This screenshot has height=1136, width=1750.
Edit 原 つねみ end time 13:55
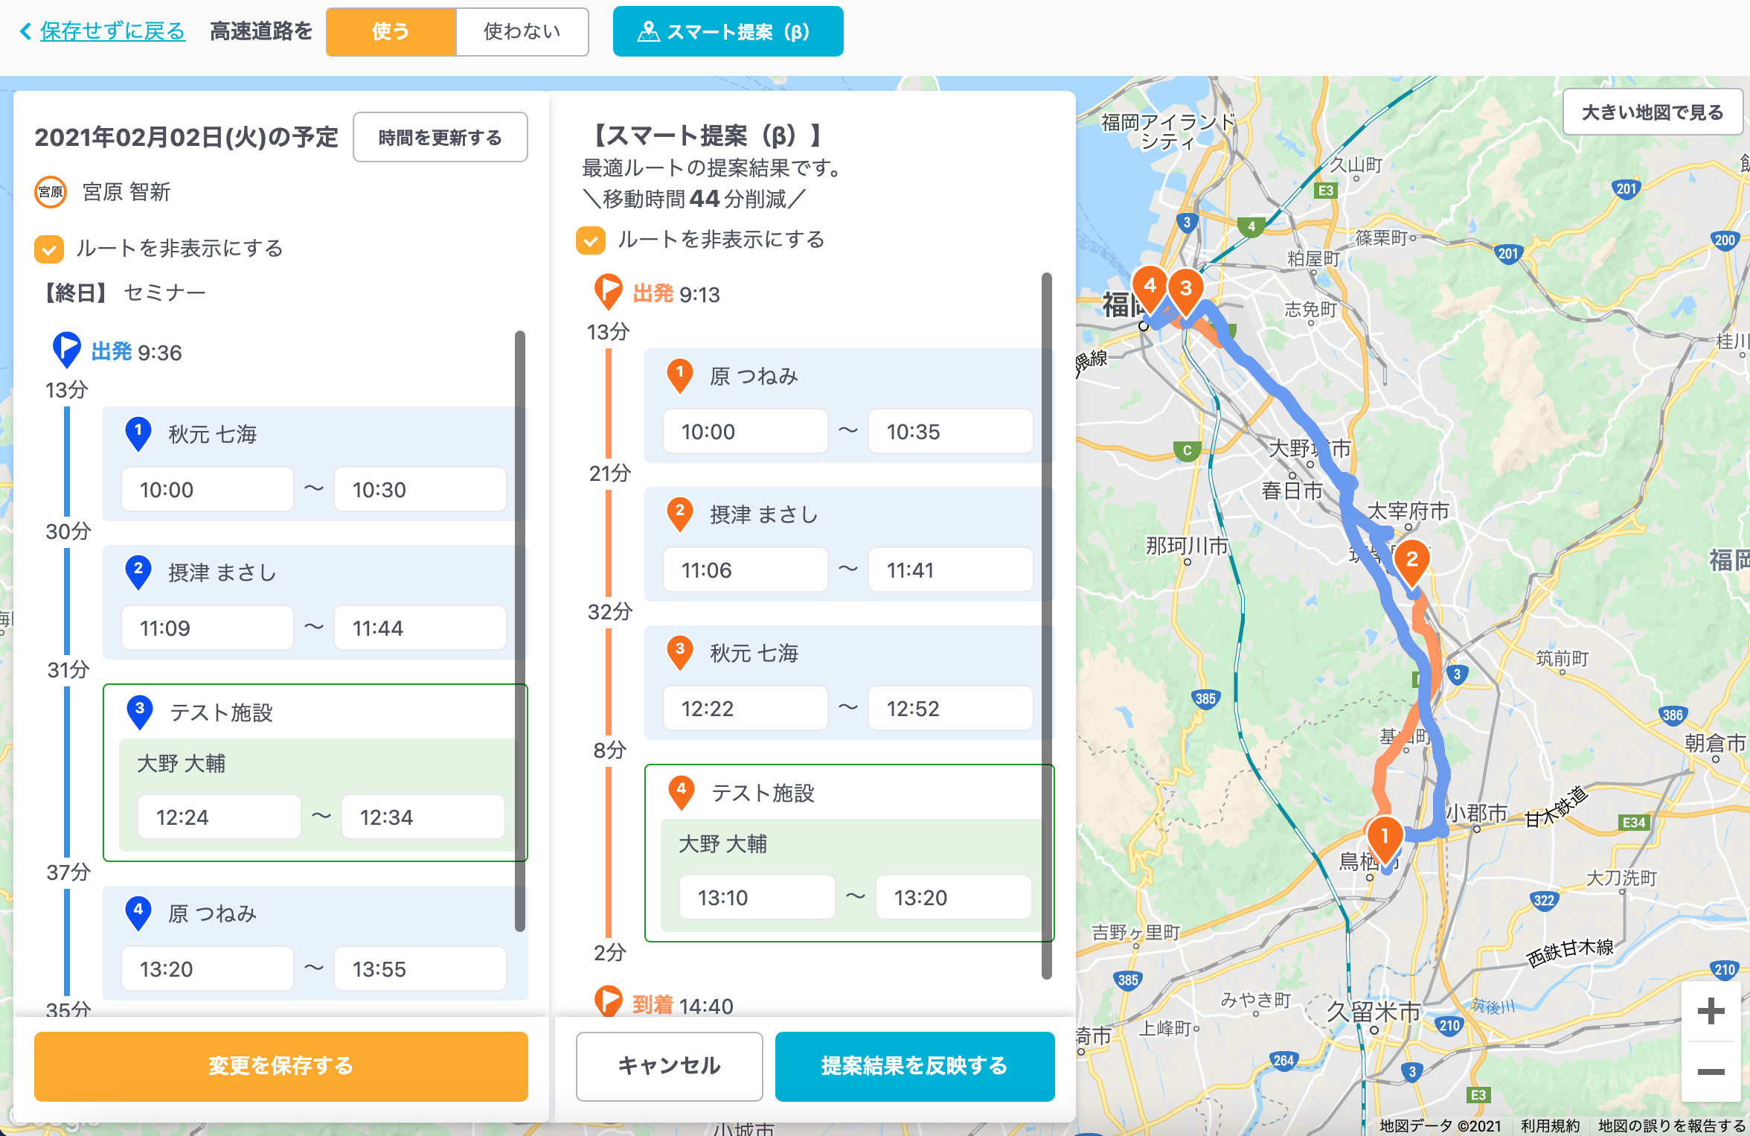click(420, 969)
